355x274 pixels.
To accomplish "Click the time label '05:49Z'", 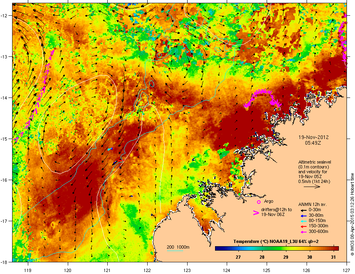I will tap(313, 143).
